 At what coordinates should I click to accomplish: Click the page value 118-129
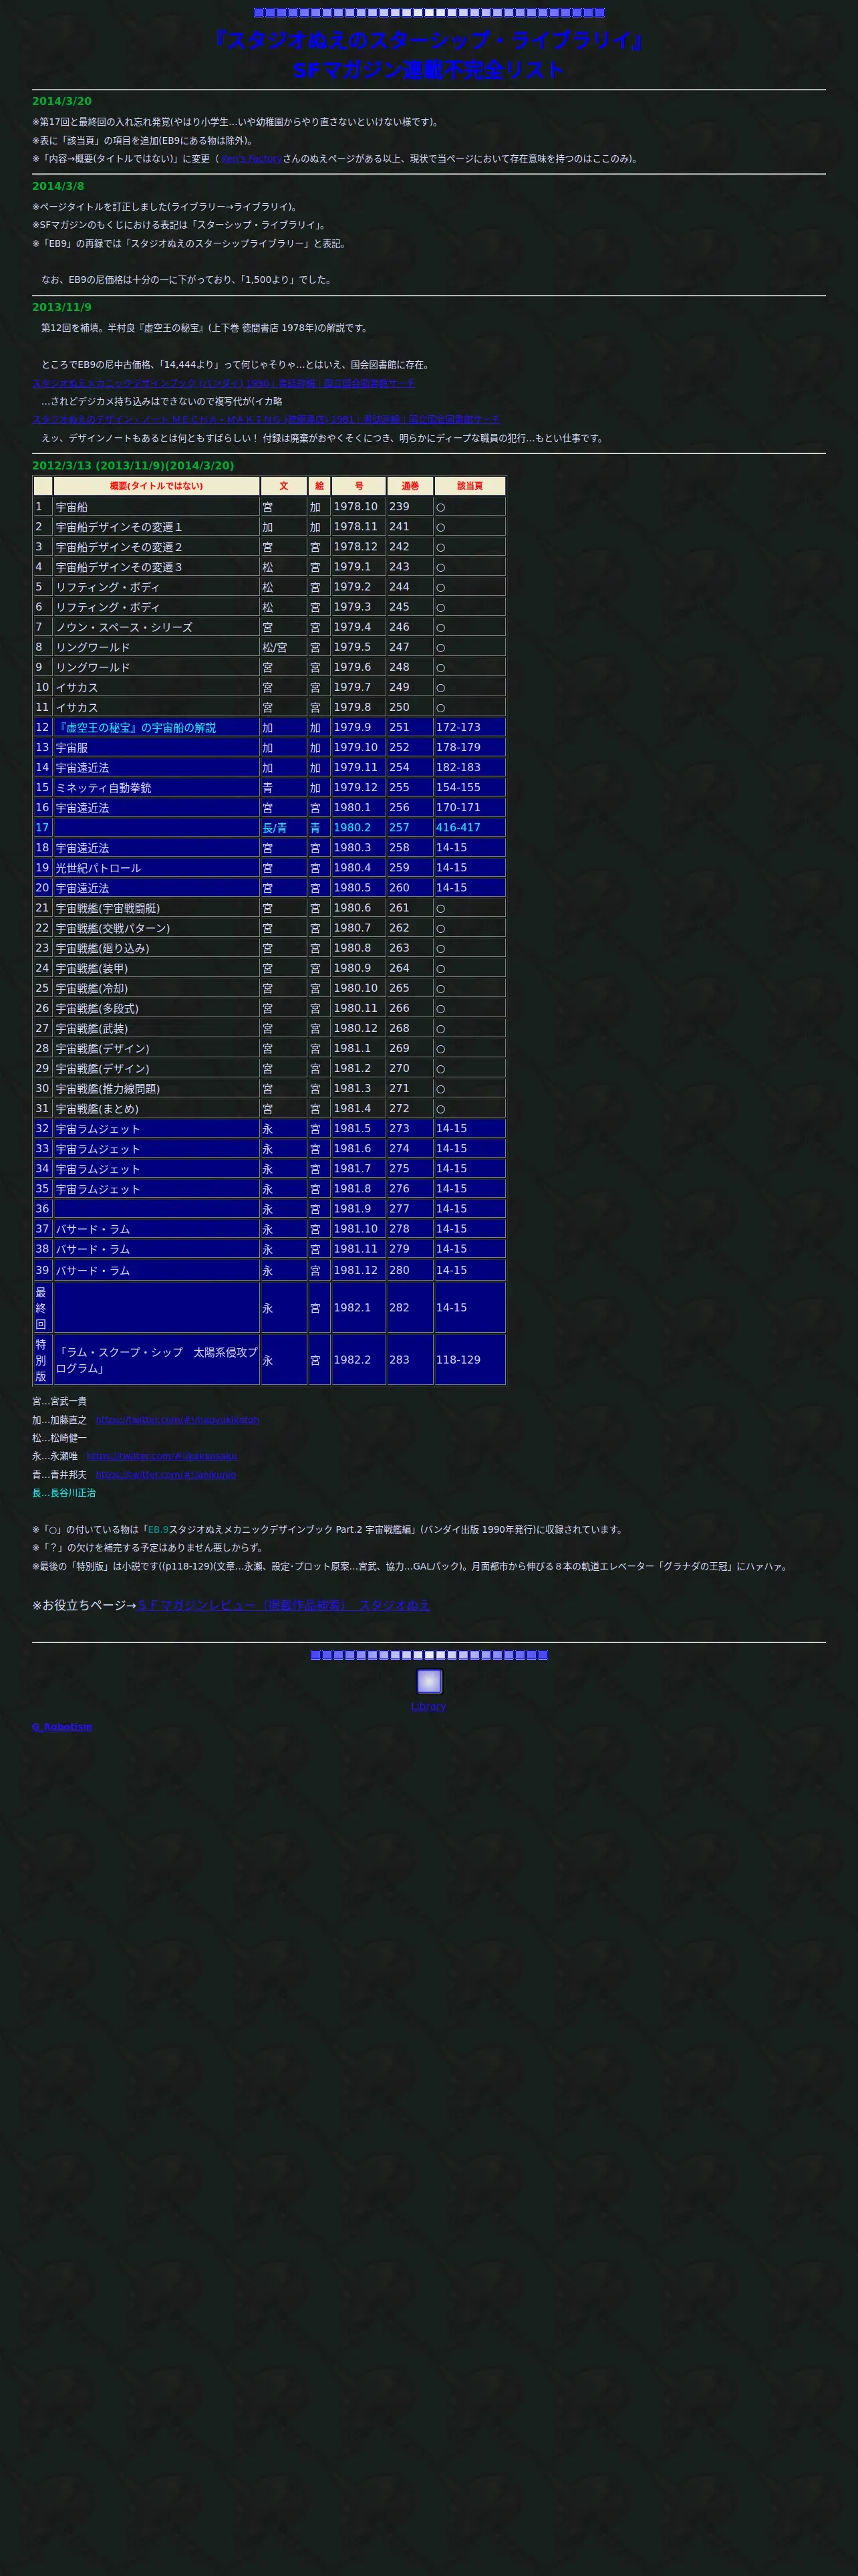[470, 1360]
